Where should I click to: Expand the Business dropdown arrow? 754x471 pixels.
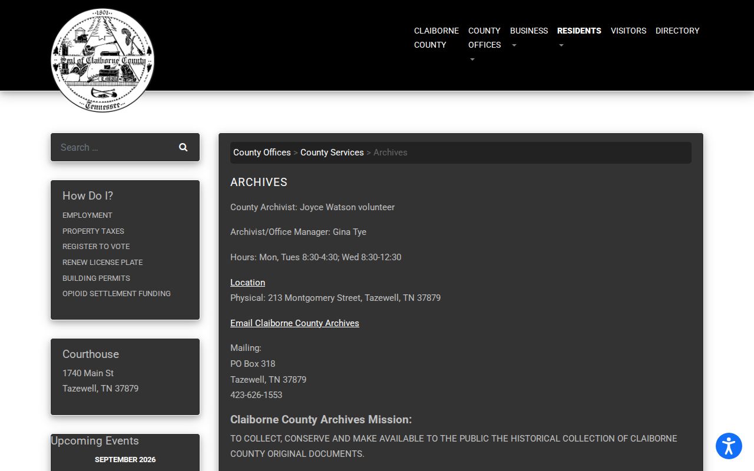pyautogui.click(x=514, y=45)
